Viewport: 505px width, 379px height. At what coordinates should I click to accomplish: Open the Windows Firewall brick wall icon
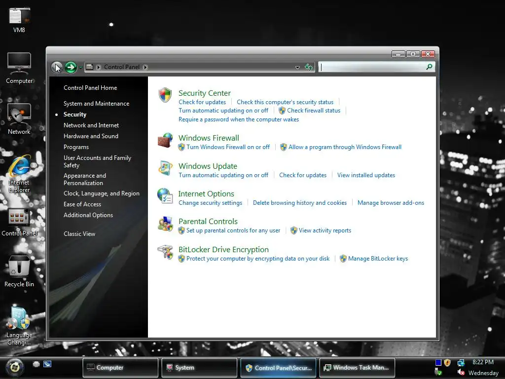(x=165, y=140)
